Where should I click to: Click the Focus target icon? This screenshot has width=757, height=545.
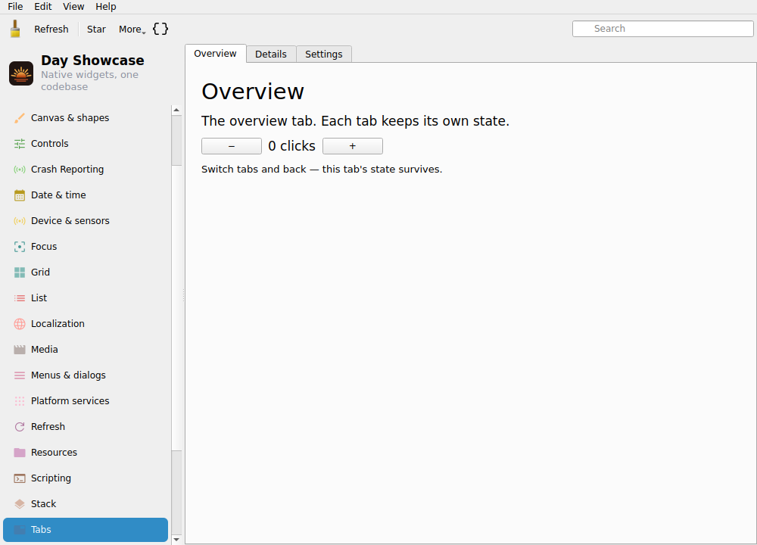(x=20, y=247)
